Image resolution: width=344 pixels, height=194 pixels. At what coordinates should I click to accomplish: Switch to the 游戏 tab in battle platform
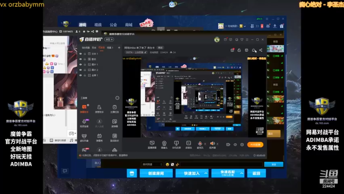pos(83,25)
